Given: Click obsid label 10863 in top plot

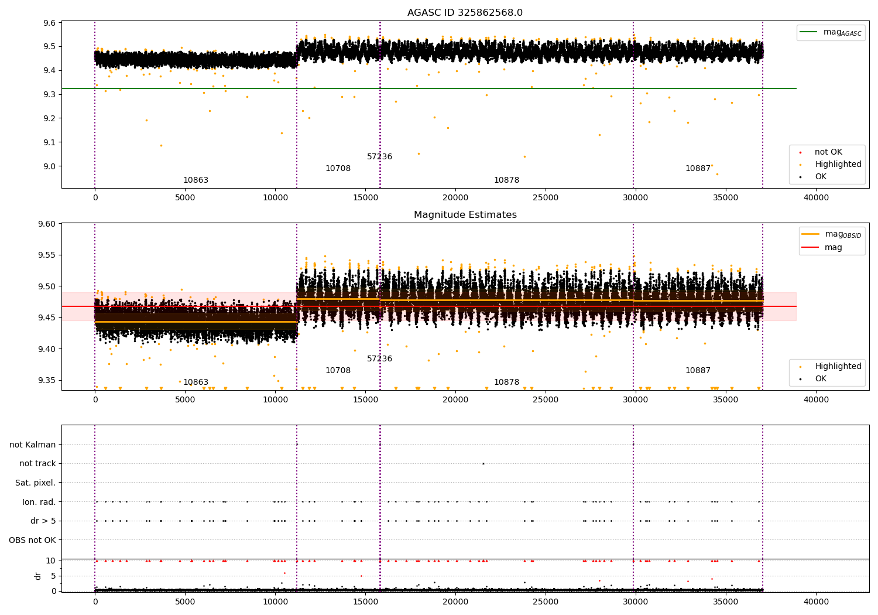Looking at the screenshot, I should (196, 180).
